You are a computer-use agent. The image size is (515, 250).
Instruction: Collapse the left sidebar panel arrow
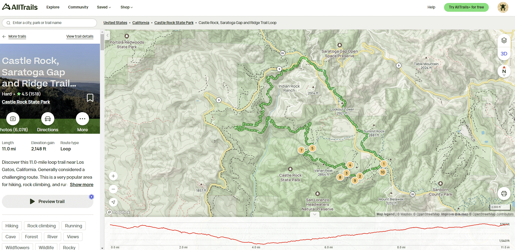coord(108,35)
